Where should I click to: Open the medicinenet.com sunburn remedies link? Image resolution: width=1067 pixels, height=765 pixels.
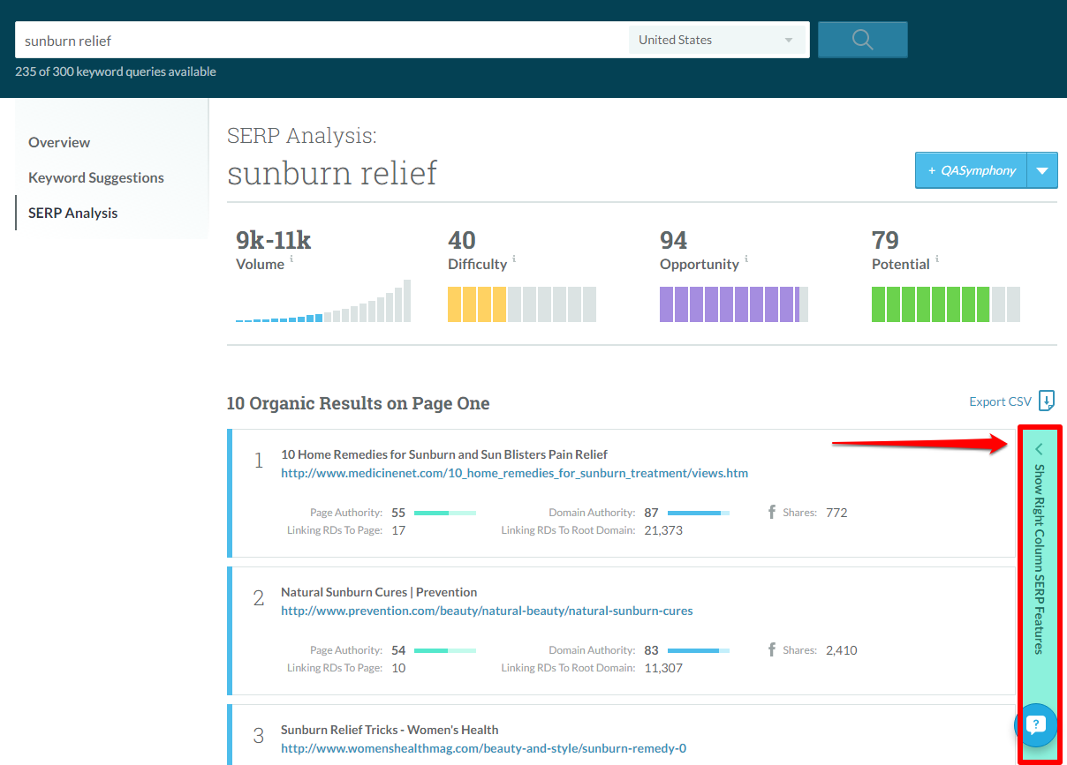(514, 473)
